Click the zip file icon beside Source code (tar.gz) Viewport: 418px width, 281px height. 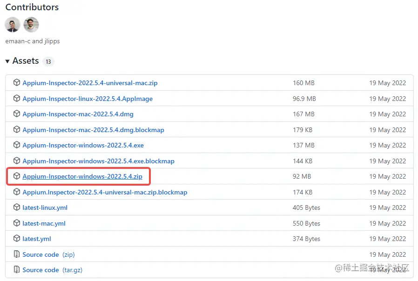coord(17,269)
